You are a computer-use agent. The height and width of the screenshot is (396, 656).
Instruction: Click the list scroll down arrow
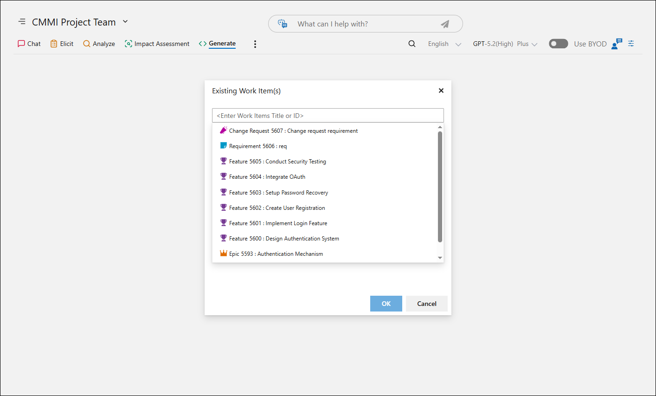440,258
